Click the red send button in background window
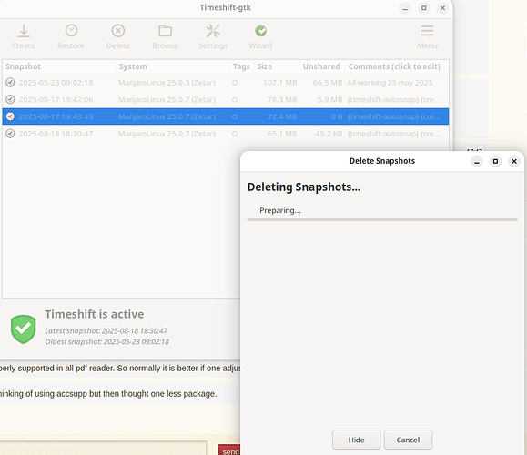This screenshot has width=527, height=455. click(229, 450)
